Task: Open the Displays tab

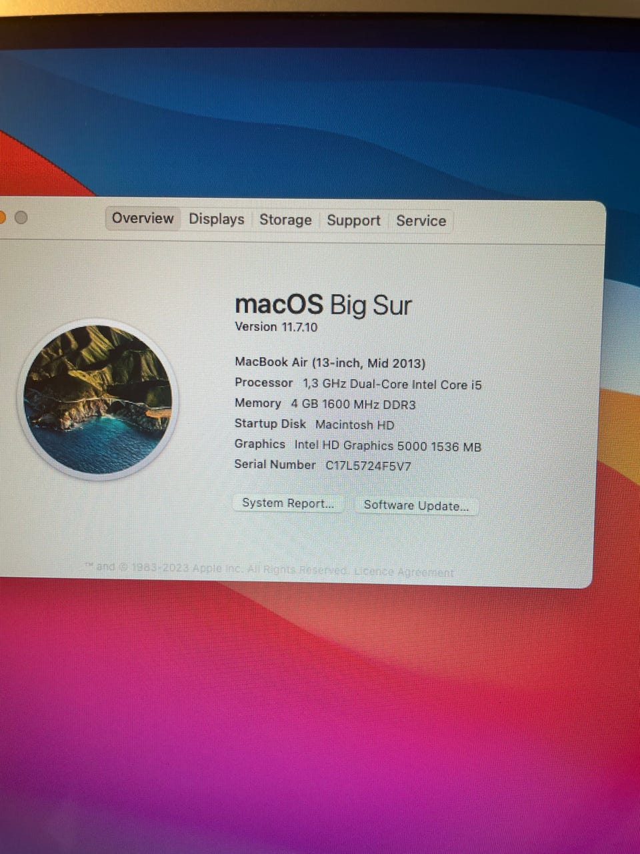Action: coord(217,220)
